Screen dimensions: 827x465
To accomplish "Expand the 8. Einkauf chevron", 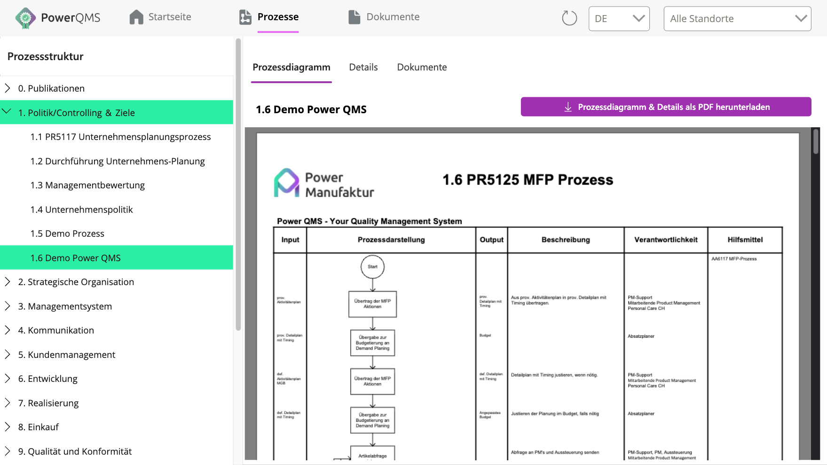I will pyautogui.click(x=8, y=426).
